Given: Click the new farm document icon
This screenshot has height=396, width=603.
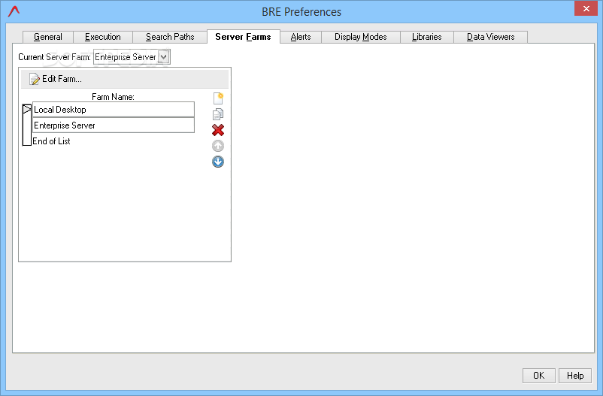Looking at the screenshot, I should [x=218, y=98].
